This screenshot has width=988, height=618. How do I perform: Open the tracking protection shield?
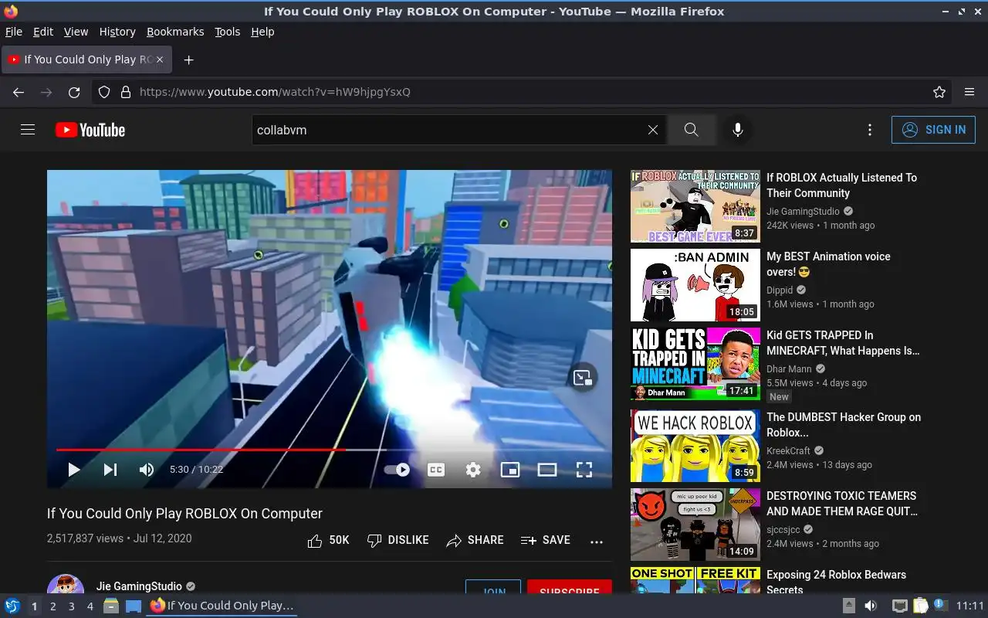click(x=104, y=92)
